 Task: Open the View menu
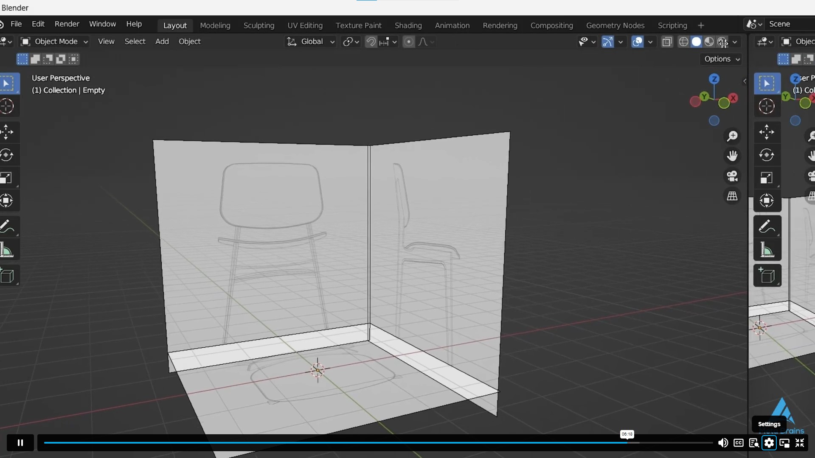click(x=106, y=41)
